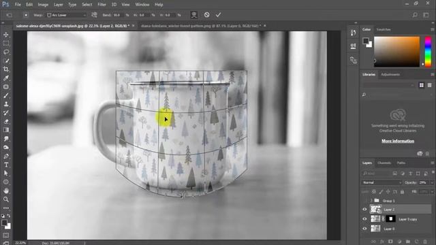Select the Eyedropper tool
Screen dimensions: 436x245
(x=6, y=78)
